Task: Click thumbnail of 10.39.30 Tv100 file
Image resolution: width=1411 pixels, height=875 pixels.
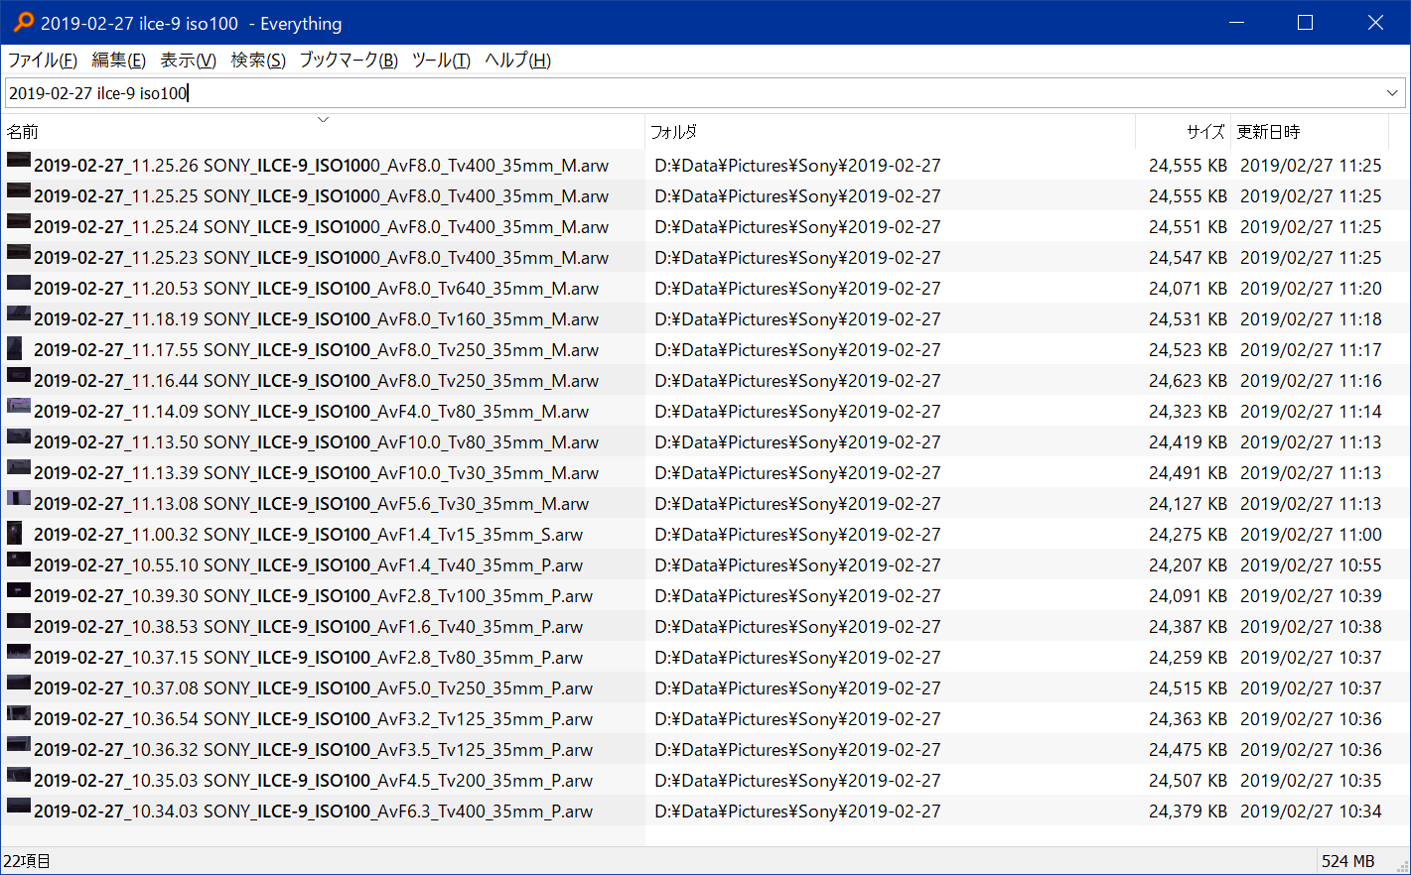Action: [18, 590]
